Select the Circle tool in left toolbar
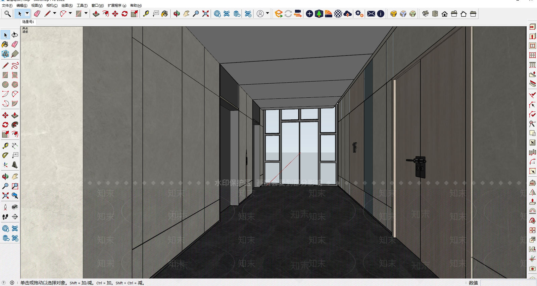537x286 pixels. pyautogui.click(x=5, y=85)
